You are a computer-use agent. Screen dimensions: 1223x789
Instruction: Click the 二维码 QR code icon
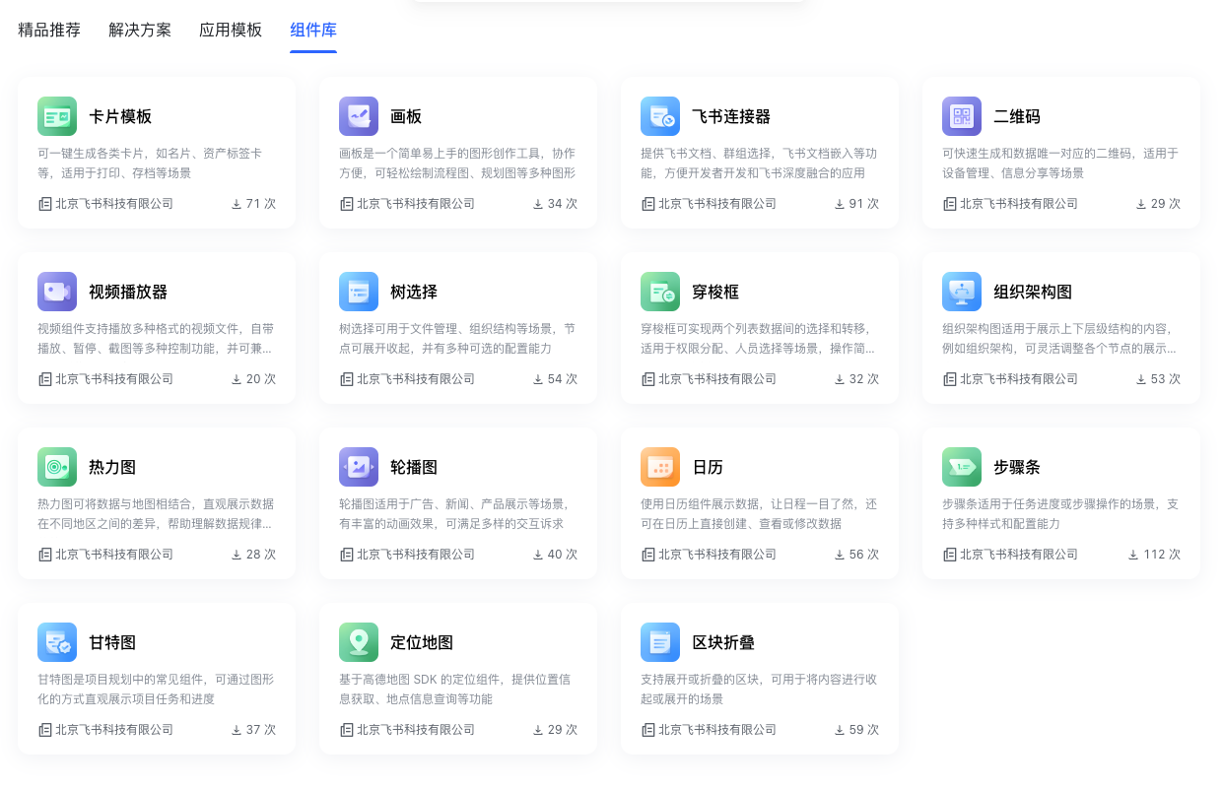(x=962, y=116)
